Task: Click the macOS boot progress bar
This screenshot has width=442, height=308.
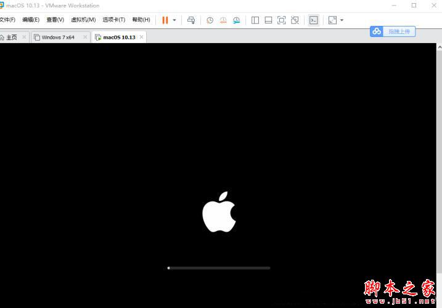Action: [x=219, y=268]
